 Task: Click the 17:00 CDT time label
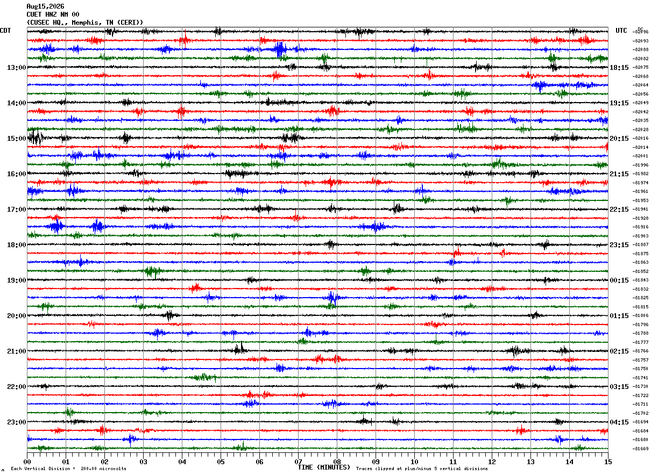click(16, 210)
